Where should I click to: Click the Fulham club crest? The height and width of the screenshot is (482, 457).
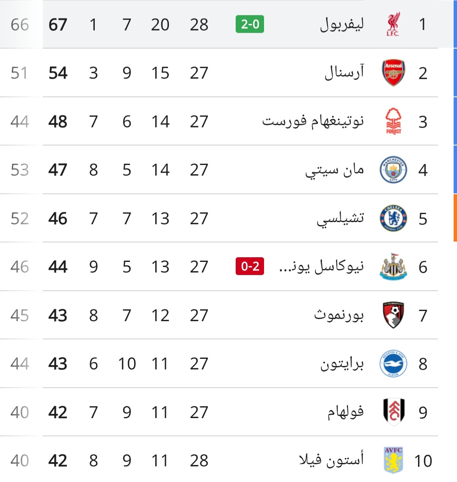click(x=394, y=412)
